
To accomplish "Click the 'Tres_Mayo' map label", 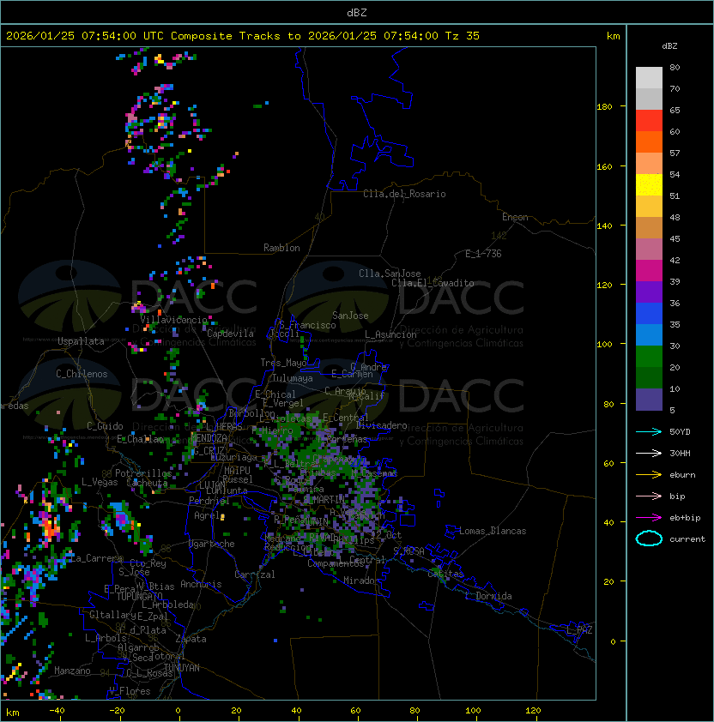I will pyautogui.click(x=283, y=363).
